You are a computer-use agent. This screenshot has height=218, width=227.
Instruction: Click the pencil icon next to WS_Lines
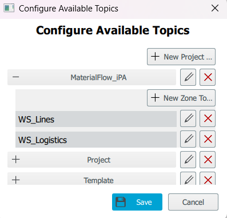click(x=188, y=118)
